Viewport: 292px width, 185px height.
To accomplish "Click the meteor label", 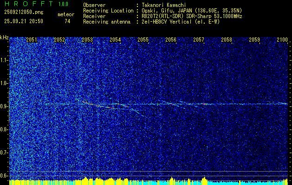I will (66, 14).
